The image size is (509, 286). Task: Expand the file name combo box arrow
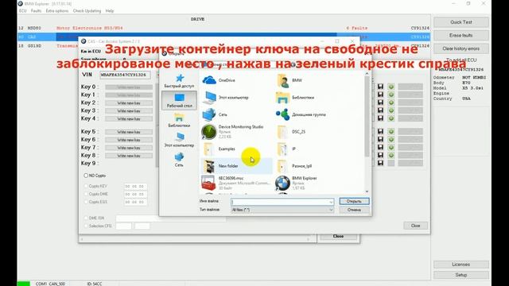coord(331,202)
